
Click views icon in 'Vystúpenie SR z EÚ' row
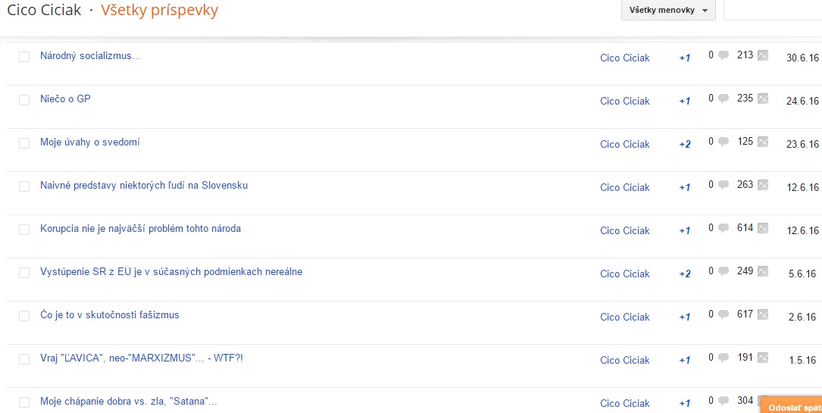click(x=763, y=271)
